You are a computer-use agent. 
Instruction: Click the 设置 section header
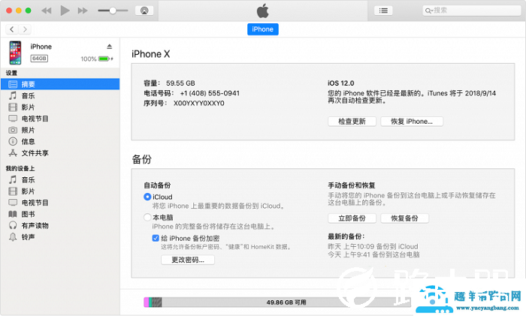[x=11, y=73]
